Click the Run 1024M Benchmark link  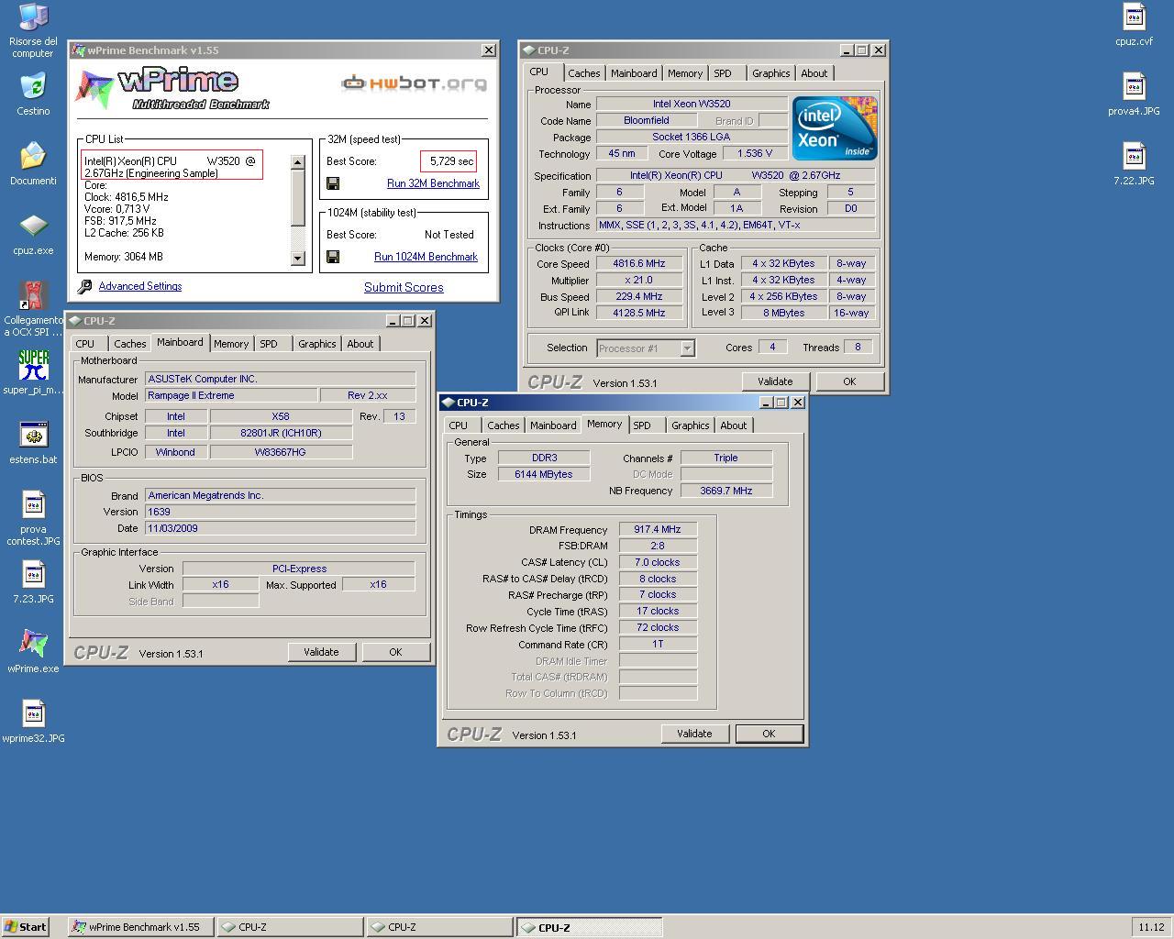point(426,257)
